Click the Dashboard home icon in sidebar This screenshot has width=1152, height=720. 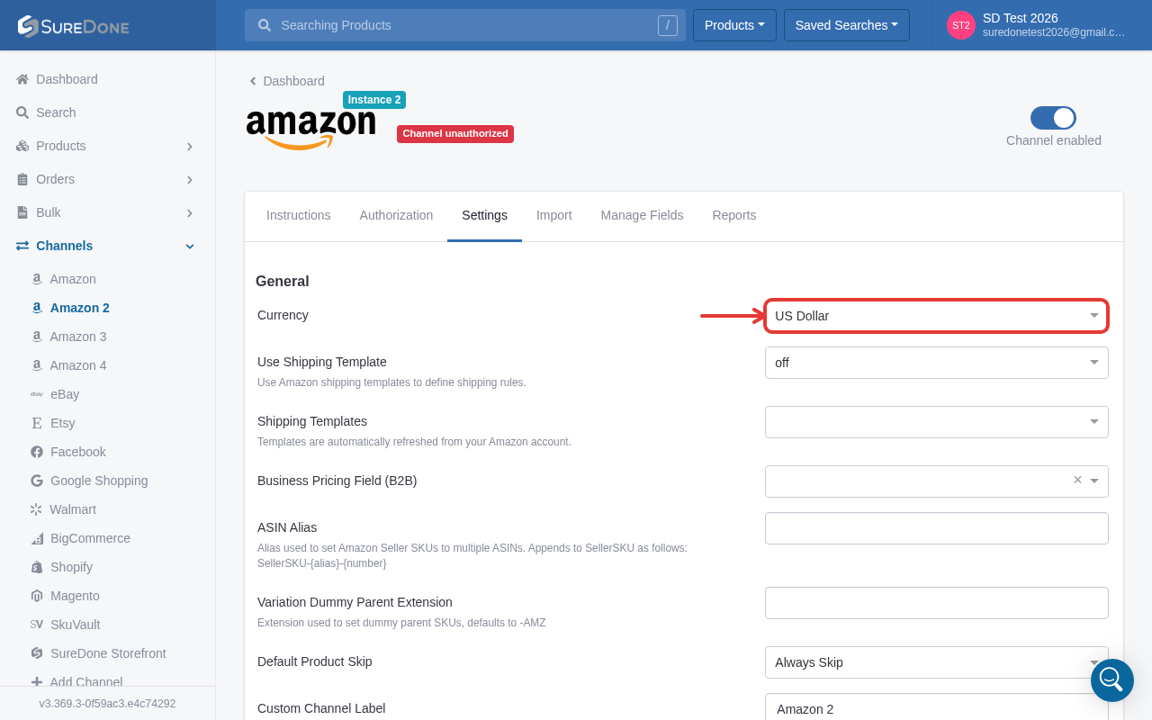pos(22,79)
